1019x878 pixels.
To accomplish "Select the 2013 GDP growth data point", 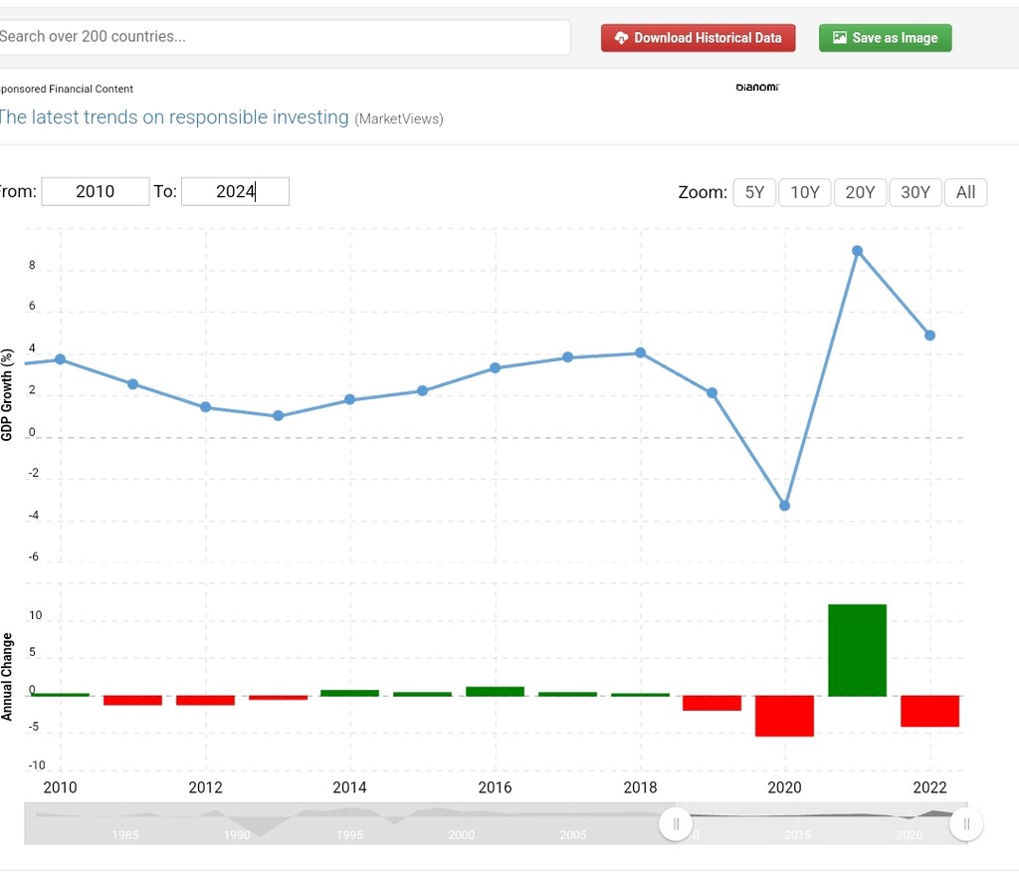I will (279, 416).
